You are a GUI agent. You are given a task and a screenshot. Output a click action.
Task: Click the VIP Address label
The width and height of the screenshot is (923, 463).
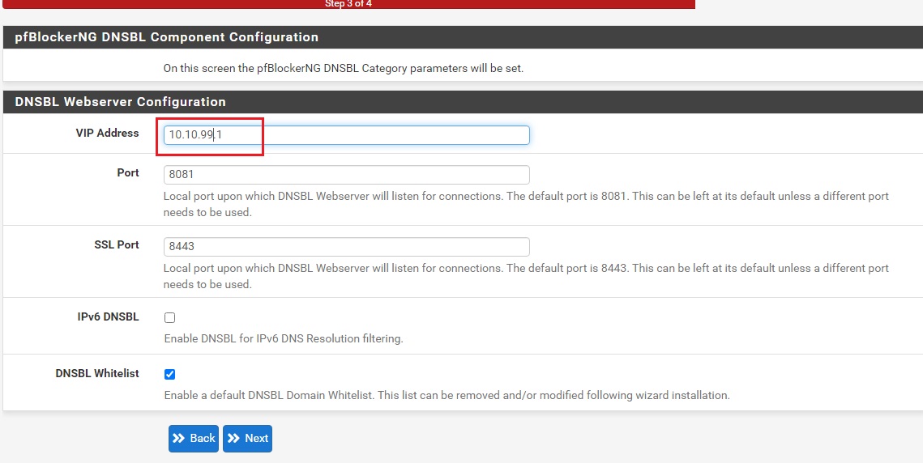(x=107, y=133)
